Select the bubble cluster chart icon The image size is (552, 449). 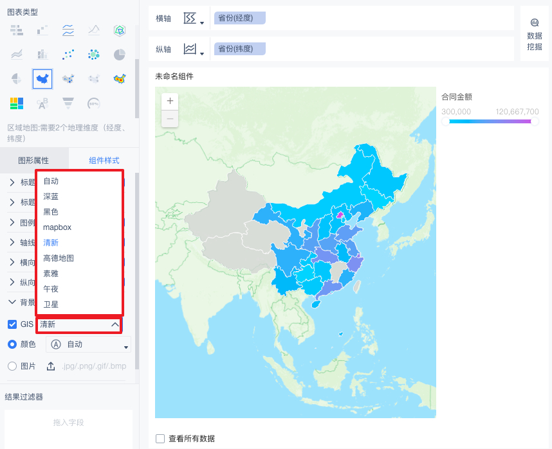point(94,55)
